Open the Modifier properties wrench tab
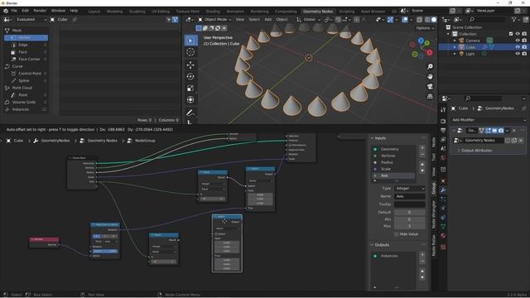 click(443, 190)
